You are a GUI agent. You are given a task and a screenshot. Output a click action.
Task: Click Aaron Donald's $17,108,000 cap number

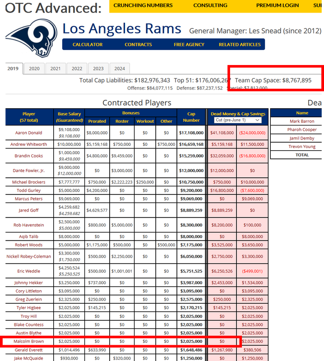pyautogui.click(x=191, y=133)
